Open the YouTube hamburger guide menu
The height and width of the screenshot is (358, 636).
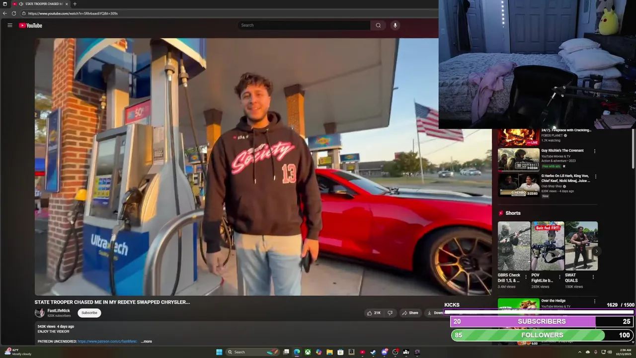(x=9, y=25)
